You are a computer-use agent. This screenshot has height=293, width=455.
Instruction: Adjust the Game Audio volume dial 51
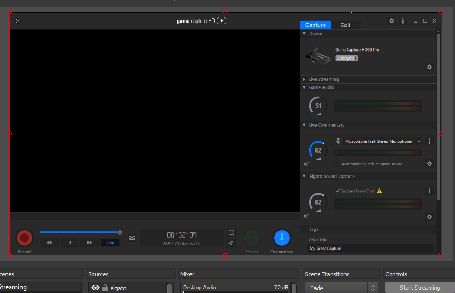318,106
